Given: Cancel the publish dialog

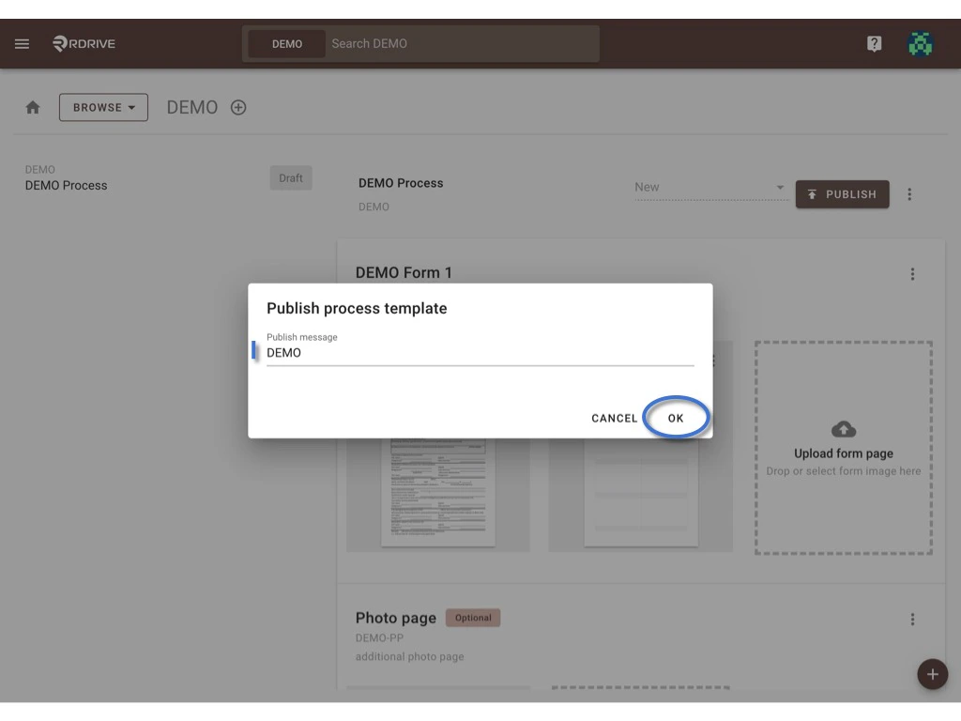Looking at the screenshot, I should pos(614,418).
